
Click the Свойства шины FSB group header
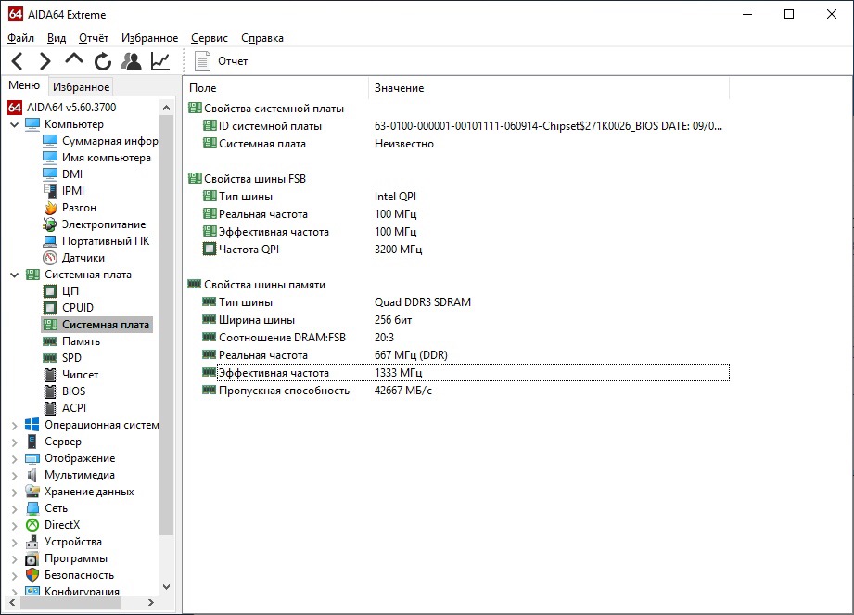click(x=254, y=179)
